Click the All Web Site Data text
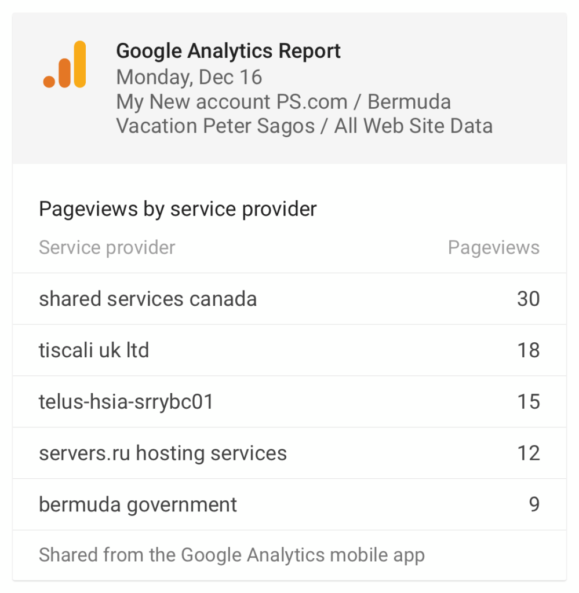 413,126
